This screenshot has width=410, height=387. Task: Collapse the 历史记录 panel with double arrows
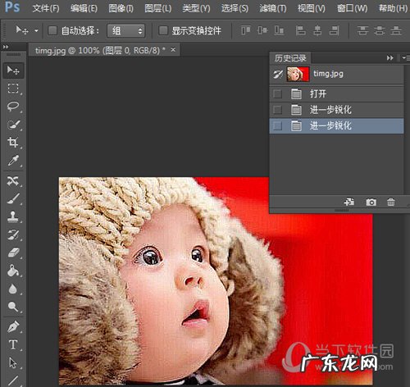(x=390, y=58)
